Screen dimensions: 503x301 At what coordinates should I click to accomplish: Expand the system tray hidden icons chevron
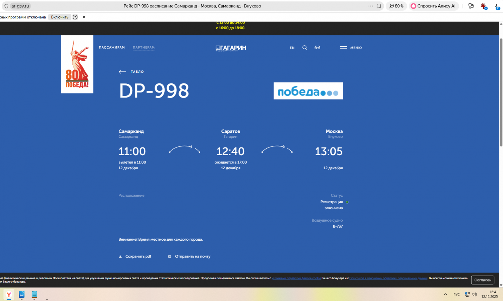(x=445, y=294)
